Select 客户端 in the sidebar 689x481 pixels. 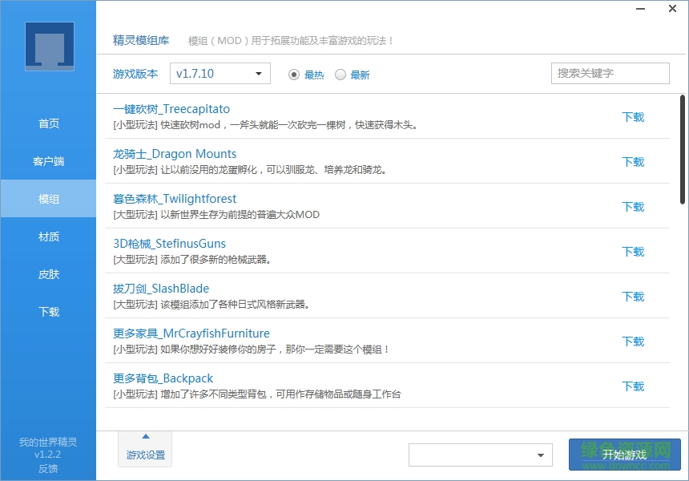48,160
